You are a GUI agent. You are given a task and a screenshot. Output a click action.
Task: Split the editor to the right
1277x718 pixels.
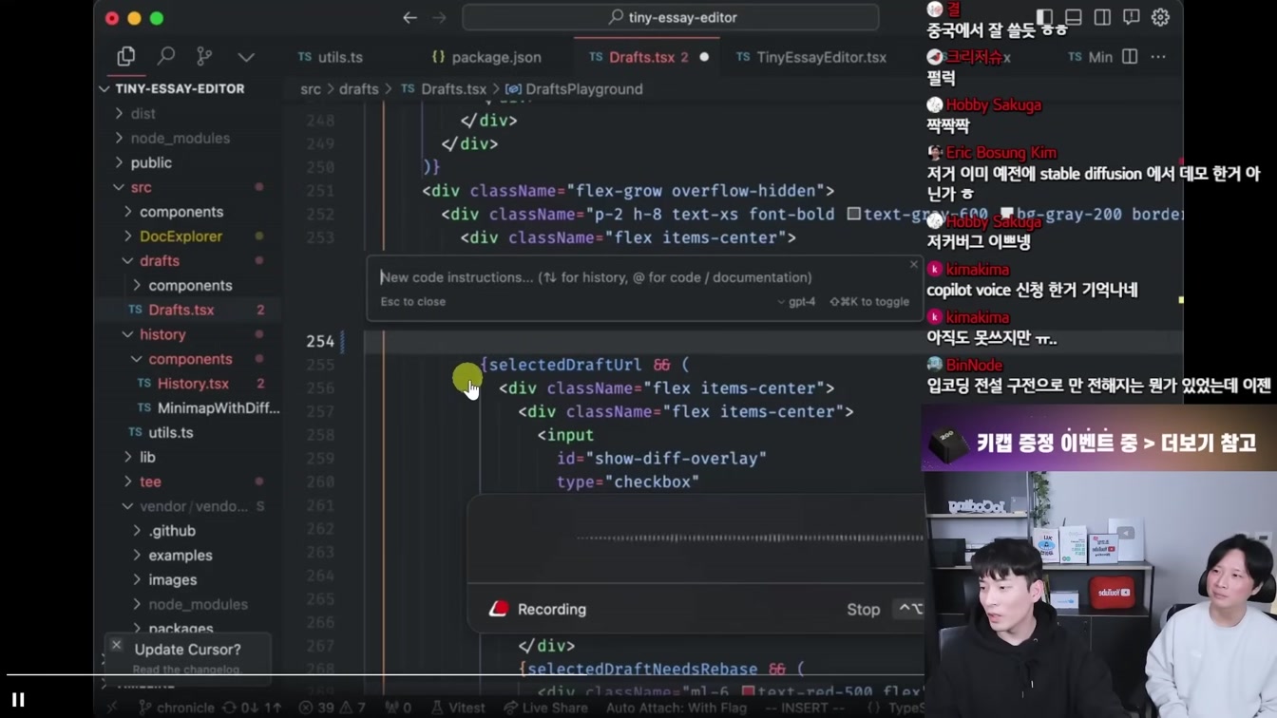(x=1130, y=57)
